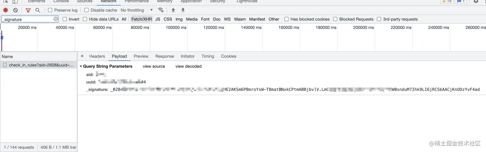Filter by Img type
Screen dimensions: 486x152
179,19
